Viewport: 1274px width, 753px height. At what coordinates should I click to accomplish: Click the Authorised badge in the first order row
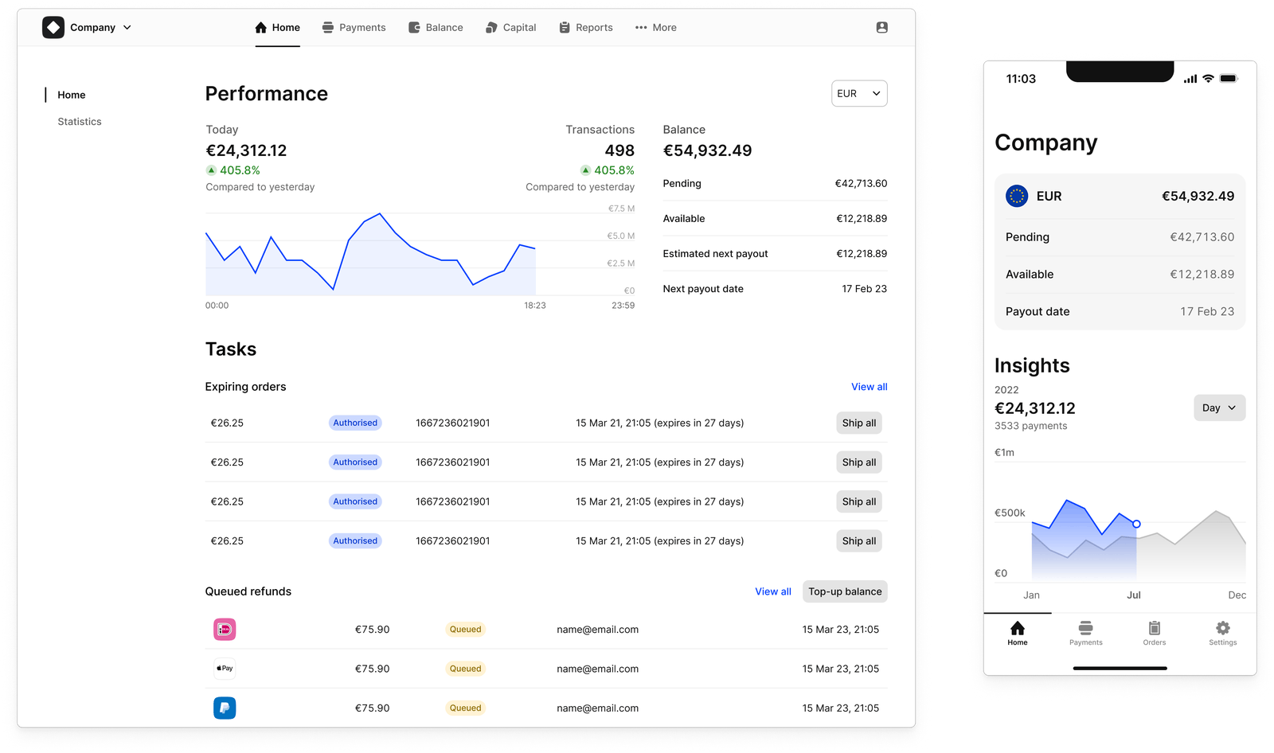click(355, 423)
